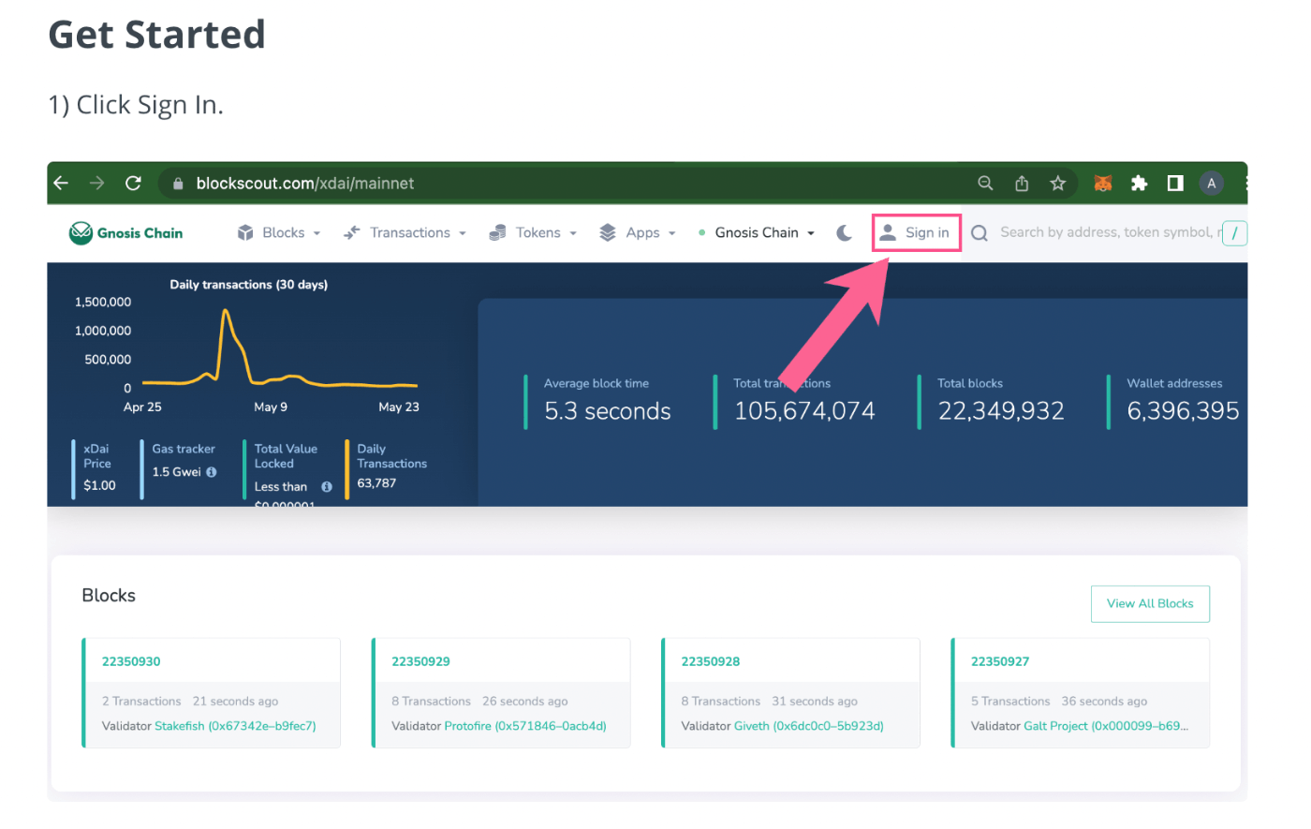Click the padlock icon in the address bar

coord(178,185)
